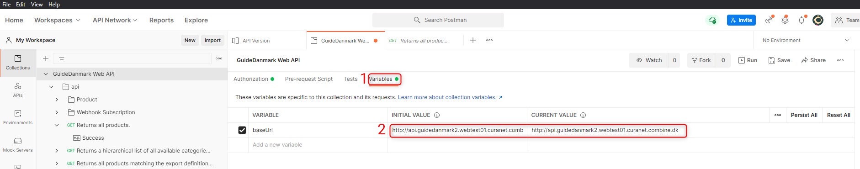Expand the API Network dropdown
This screenshot has width=860, height=169.
click(115, 20)
